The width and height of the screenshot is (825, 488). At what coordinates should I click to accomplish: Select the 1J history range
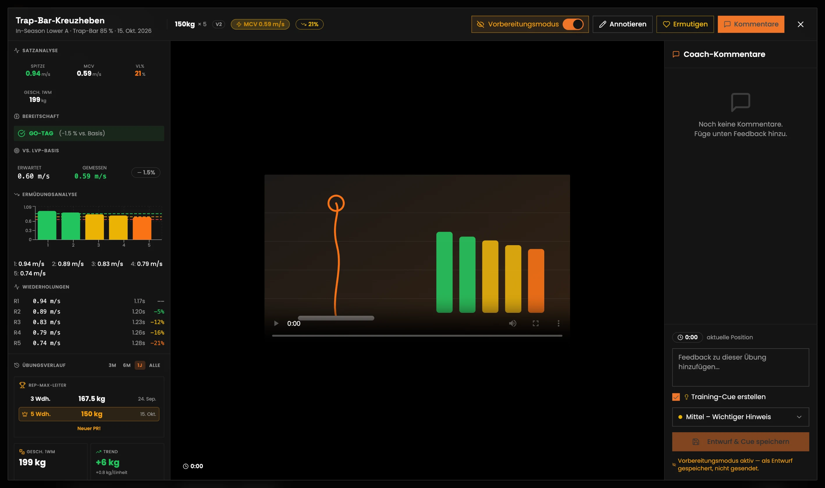click(x=140, y=365)
